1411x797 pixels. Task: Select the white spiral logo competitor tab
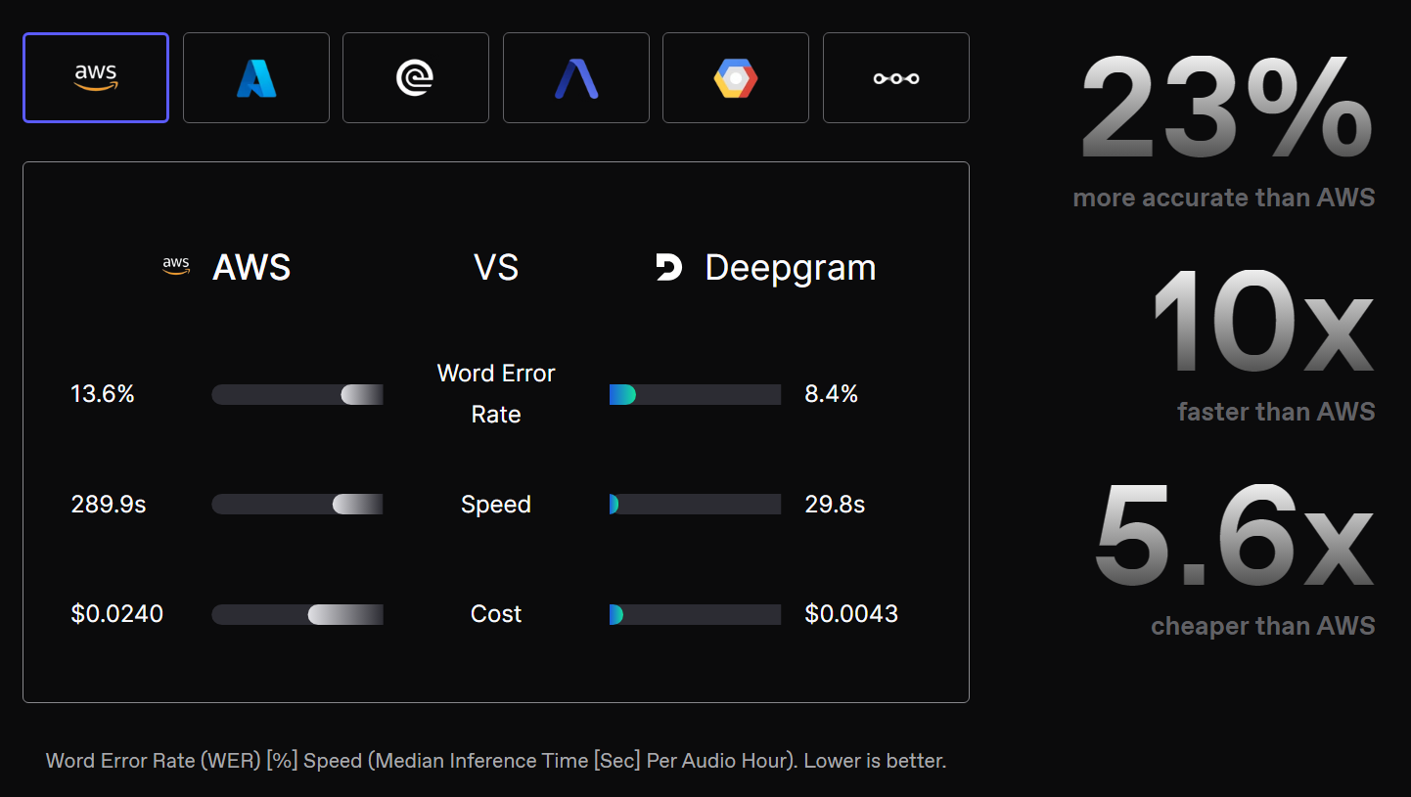click(x=416, y=77)
